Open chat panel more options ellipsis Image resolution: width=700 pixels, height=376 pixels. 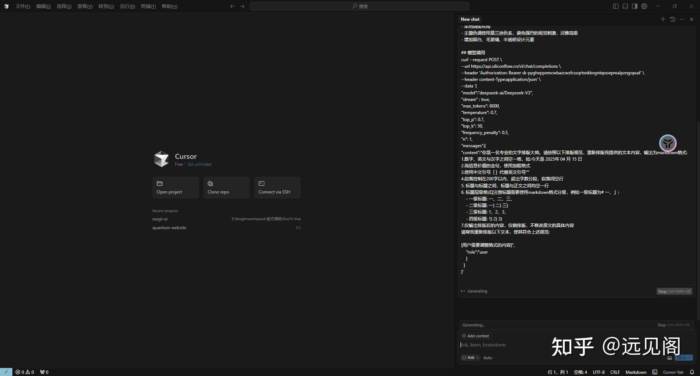coord(682,19)
